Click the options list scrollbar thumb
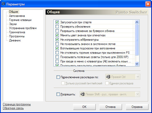 point(137,40)
